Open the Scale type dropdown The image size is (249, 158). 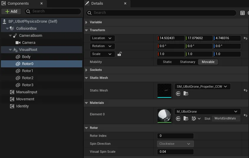click(x=102, y=54)
